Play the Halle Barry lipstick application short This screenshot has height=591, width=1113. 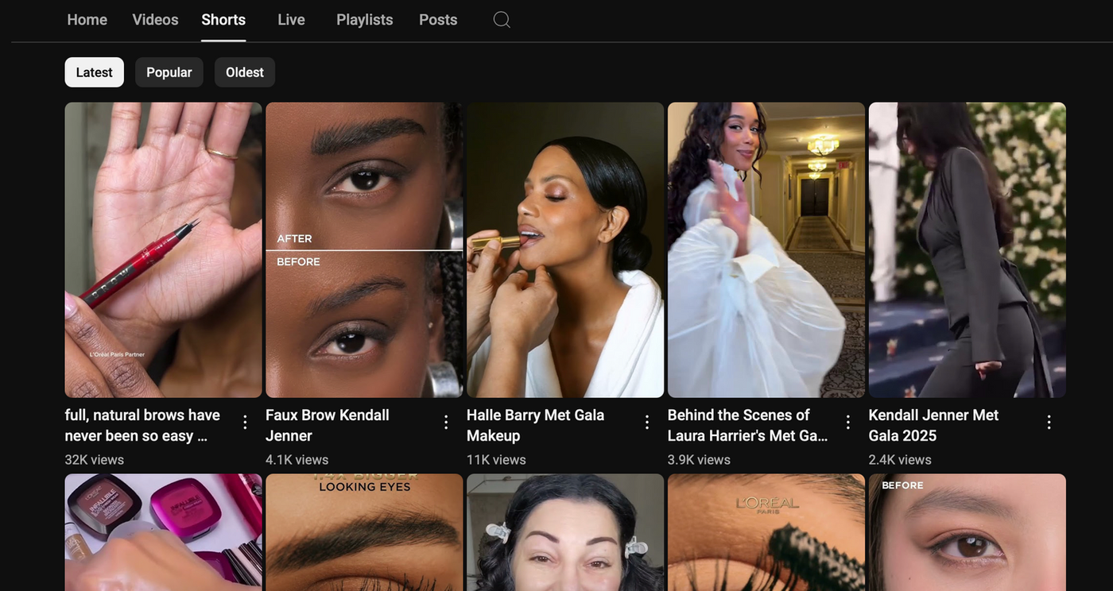[x=565, y=249]
